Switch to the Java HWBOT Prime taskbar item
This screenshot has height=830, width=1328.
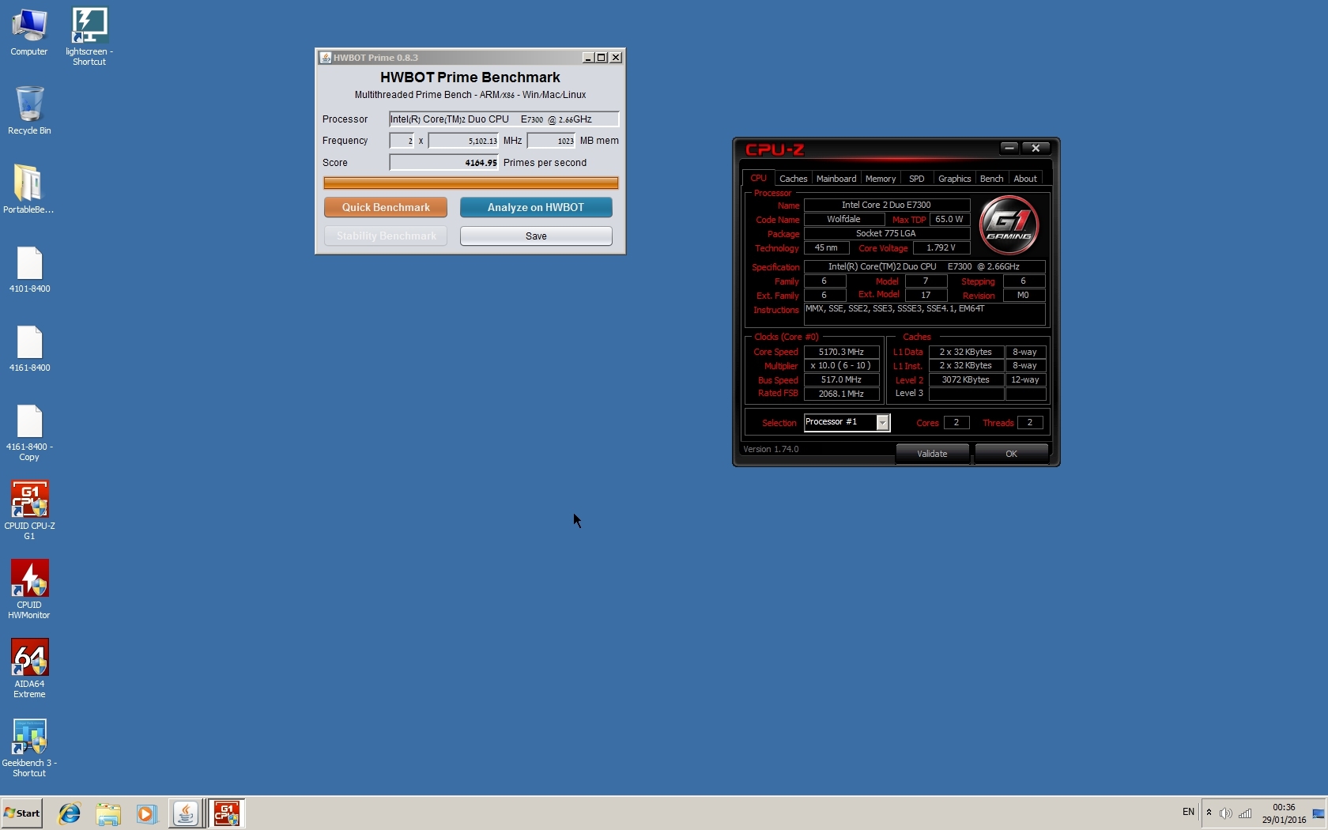[186, 813]
